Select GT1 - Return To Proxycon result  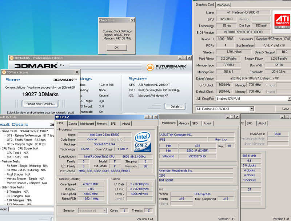(30, 136)
